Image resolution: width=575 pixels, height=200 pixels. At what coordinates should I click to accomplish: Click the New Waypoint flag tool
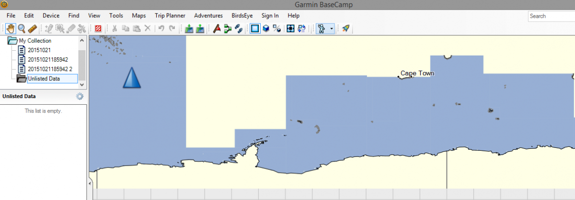point(49,28)
